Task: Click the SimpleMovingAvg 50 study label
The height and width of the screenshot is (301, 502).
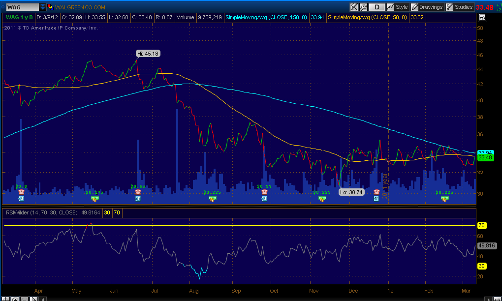Action: (x=367, y=17)
